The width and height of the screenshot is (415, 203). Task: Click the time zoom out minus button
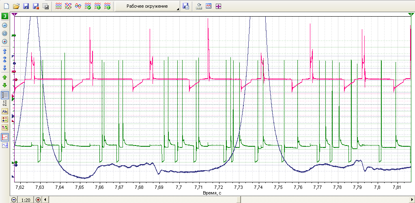tap(14, 200)
